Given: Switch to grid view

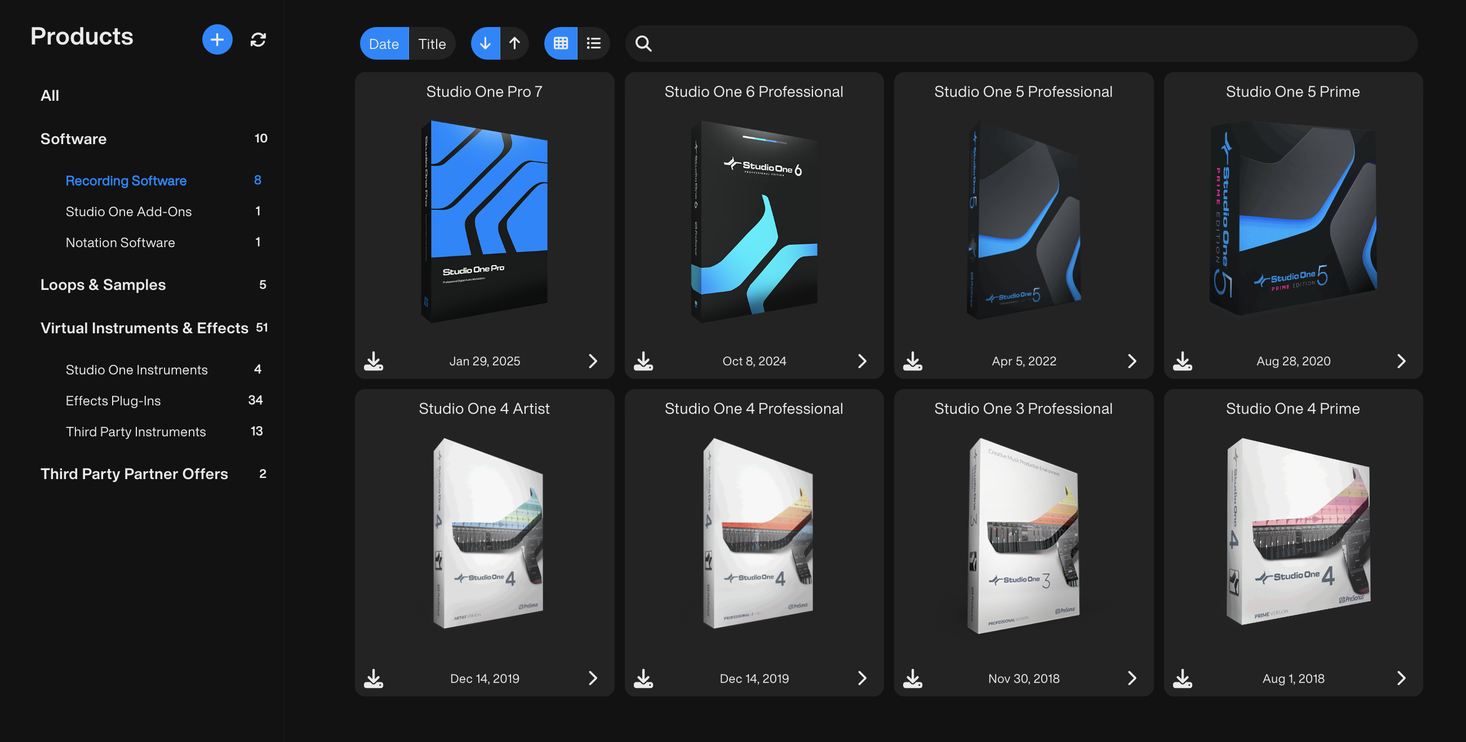Looking at the screenshot, I should pos(561,44).
